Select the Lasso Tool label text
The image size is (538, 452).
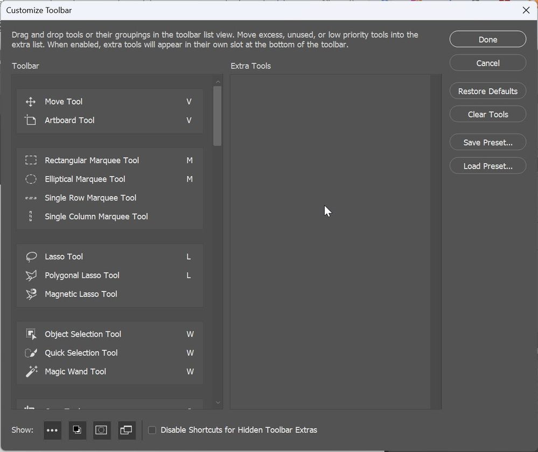(x=64, y=257)
